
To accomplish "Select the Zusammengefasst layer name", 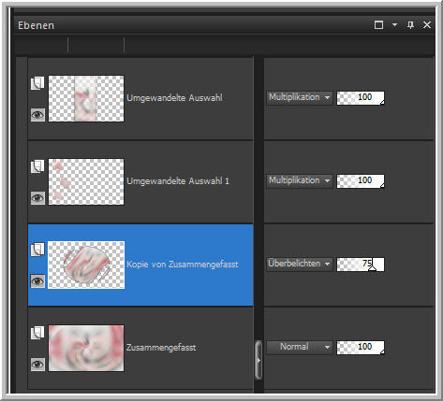I will coord(161,348).
